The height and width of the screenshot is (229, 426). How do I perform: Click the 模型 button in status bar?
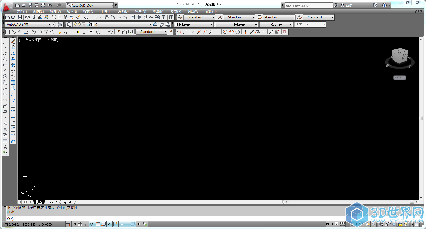point(330,224)
